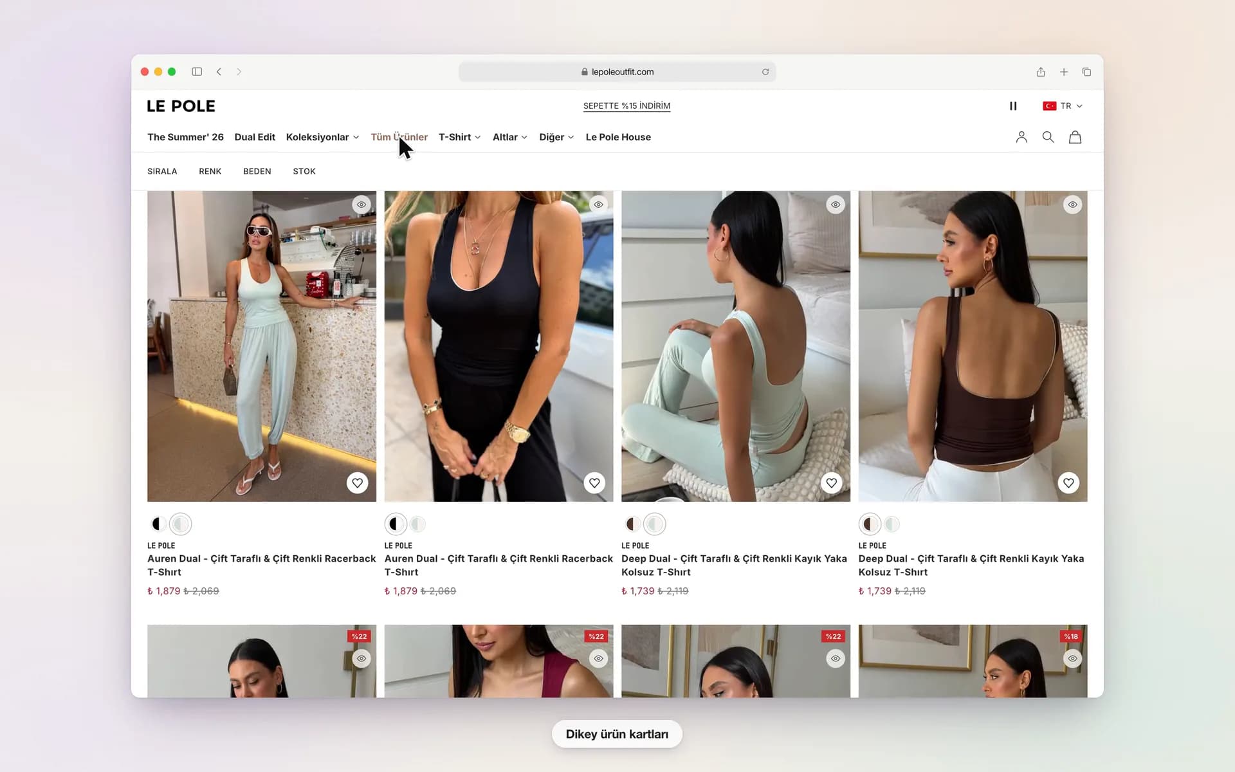Viewport: 1235px width, 772px height.
Task: Open the BEDEN size filter
Action: click(257, 171)
